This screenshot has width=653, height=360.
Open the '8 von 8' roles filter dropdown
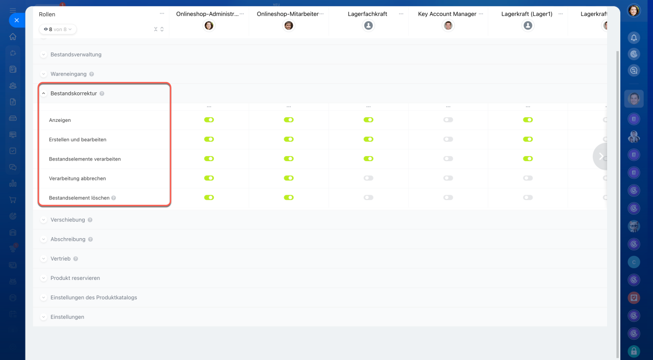tap(58, 30)
